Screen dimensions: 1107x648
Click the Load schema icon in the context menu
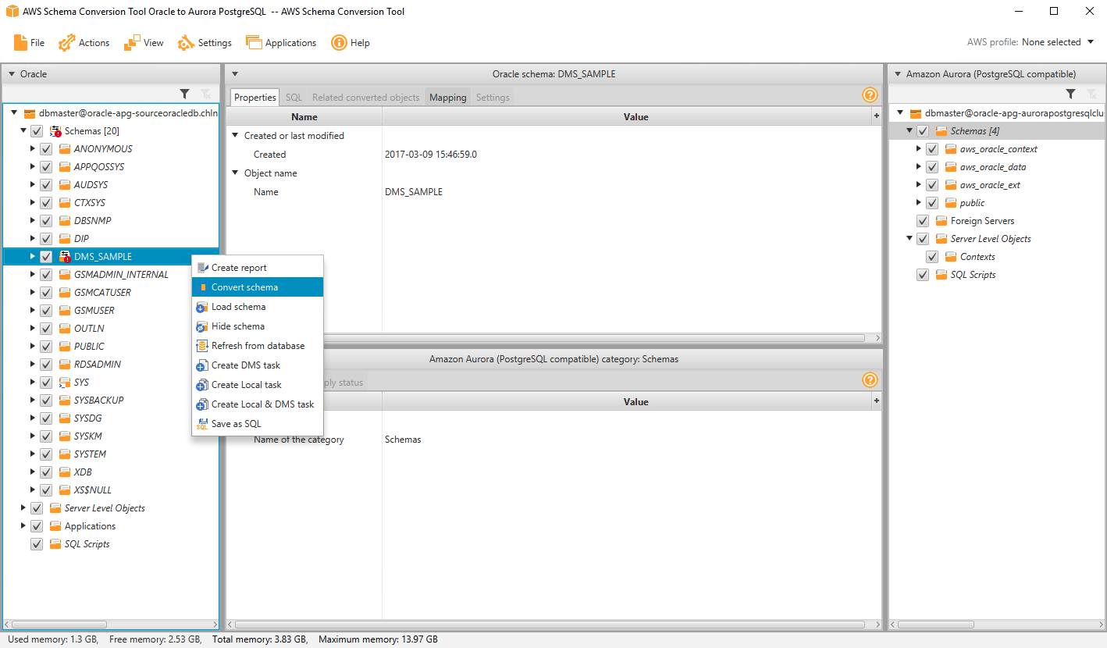click(201, 307)
